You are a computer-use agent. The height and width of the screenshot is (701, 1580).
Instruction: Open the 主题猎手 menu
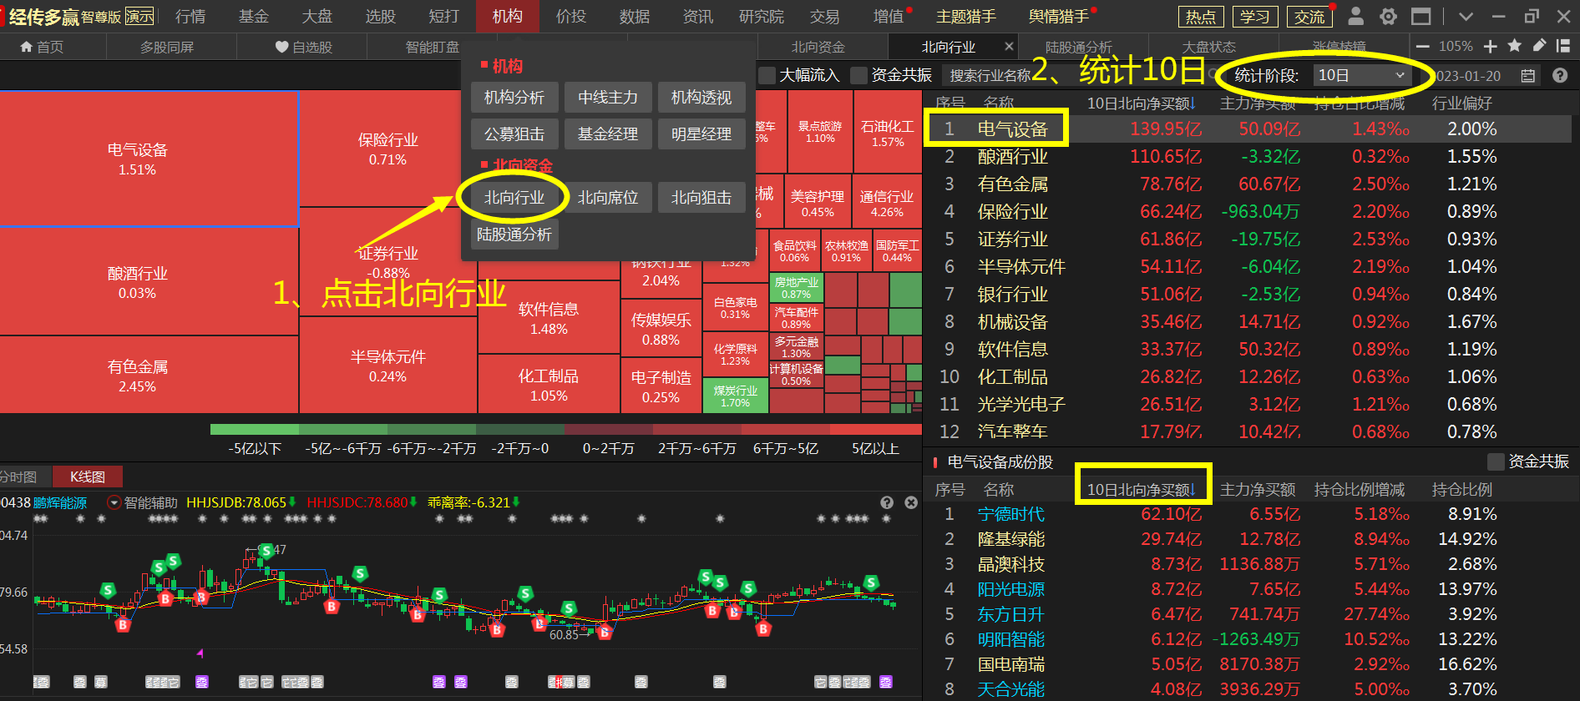(966, 17)
